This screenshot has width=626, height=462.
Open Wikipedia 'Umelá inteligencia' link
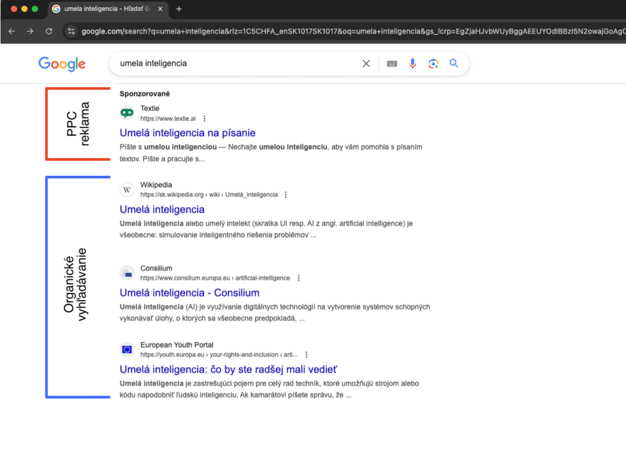[x=162, y=210]
